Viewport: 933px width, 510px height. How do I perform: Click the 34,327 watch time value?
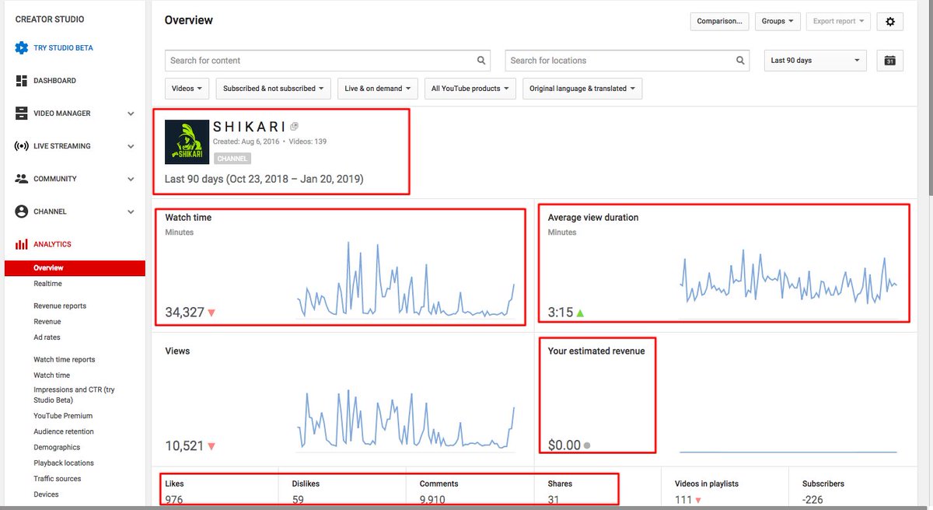pos(184,313)
